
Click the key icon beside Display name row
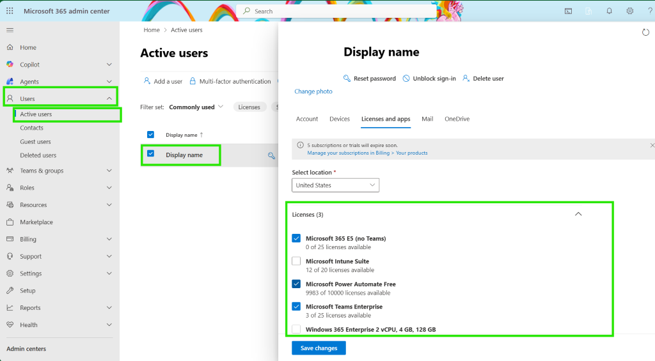(x=271, y=156)
